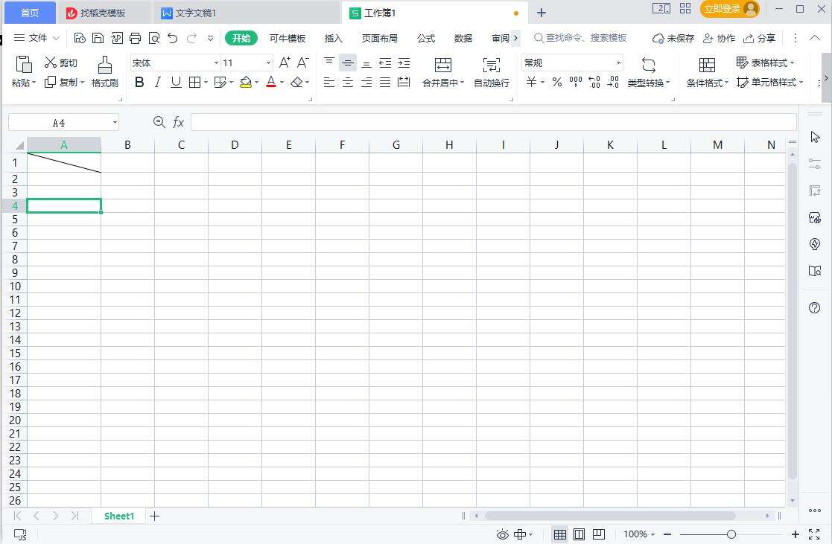Add a new sheet with plus button

[154, 516]
